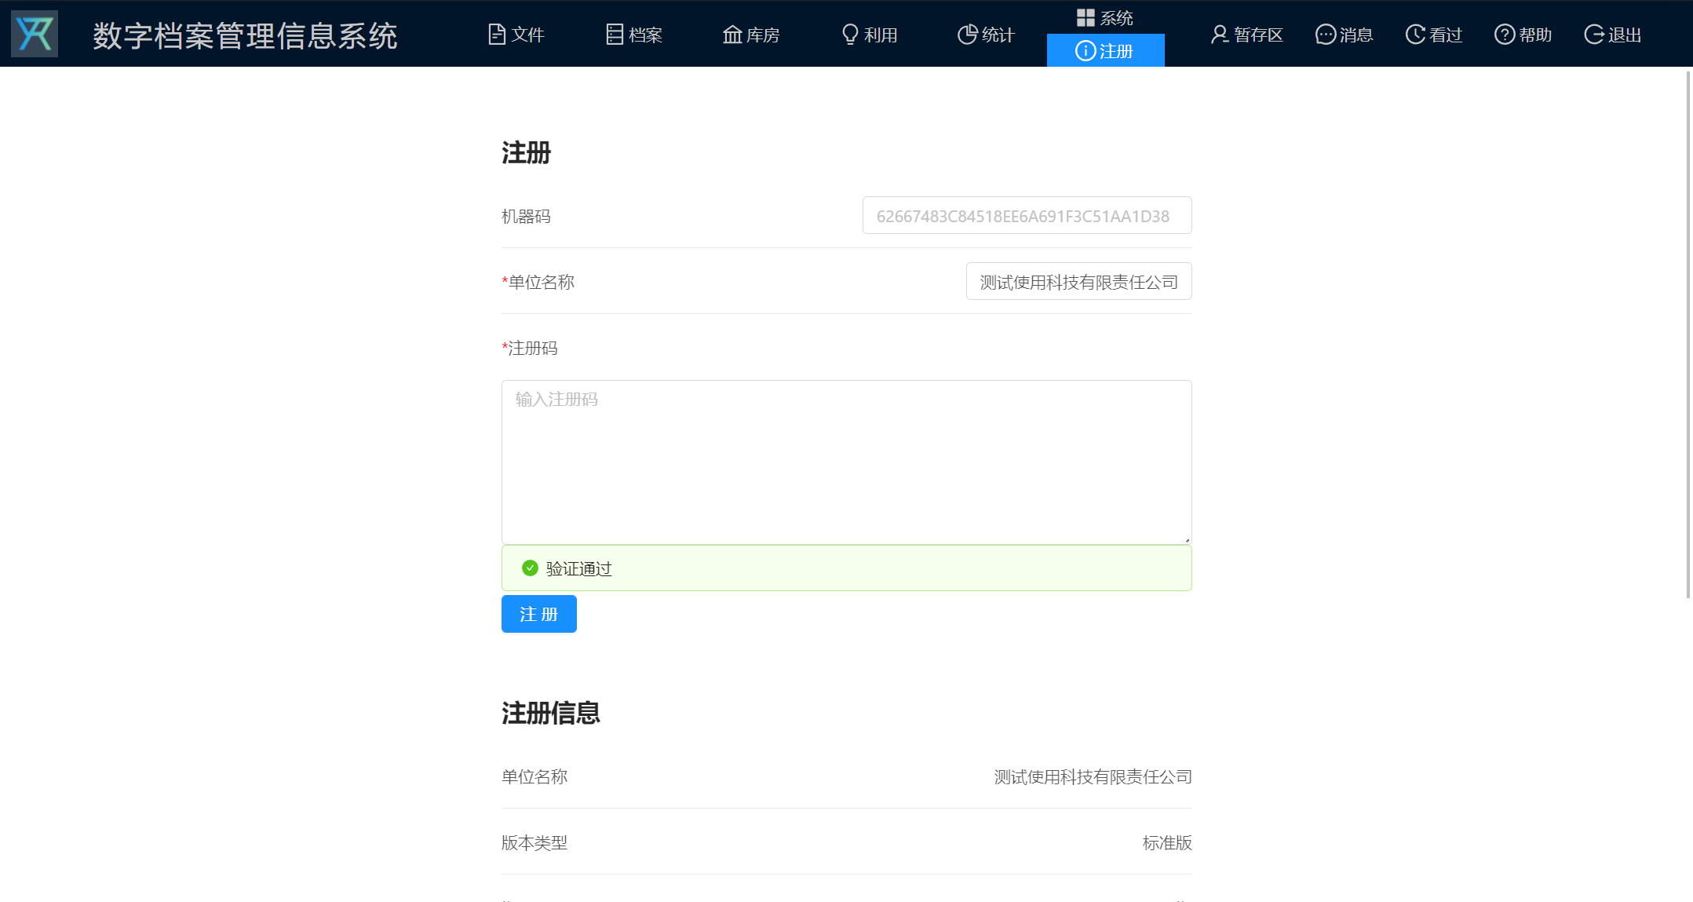Click the blue 注册 submit button
This screenshot has height=902, width=1693.
(x=538, y=614)
